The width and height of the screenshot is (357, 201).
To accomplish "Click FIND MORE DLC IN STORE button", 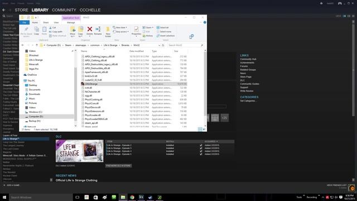I will (x=118, y=166).
